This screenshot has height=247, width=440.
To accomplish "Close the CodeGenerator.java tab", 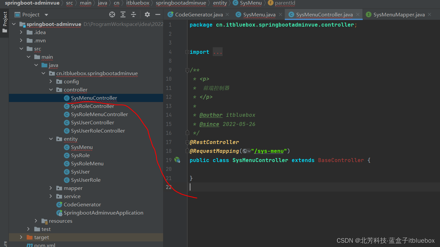I will [x=227, y=14].
